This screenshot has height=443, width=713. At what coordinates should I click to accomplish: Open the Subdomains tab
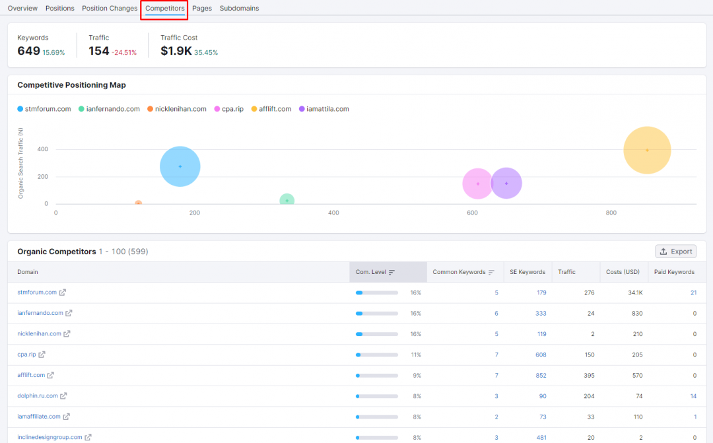pos(239,9)
